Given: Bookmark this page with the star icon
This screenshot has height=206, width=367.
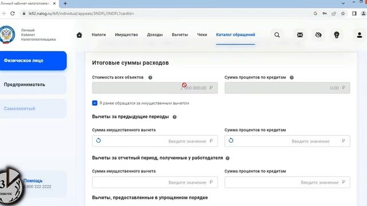Looking at the screenshot, I should click(343, 14).
